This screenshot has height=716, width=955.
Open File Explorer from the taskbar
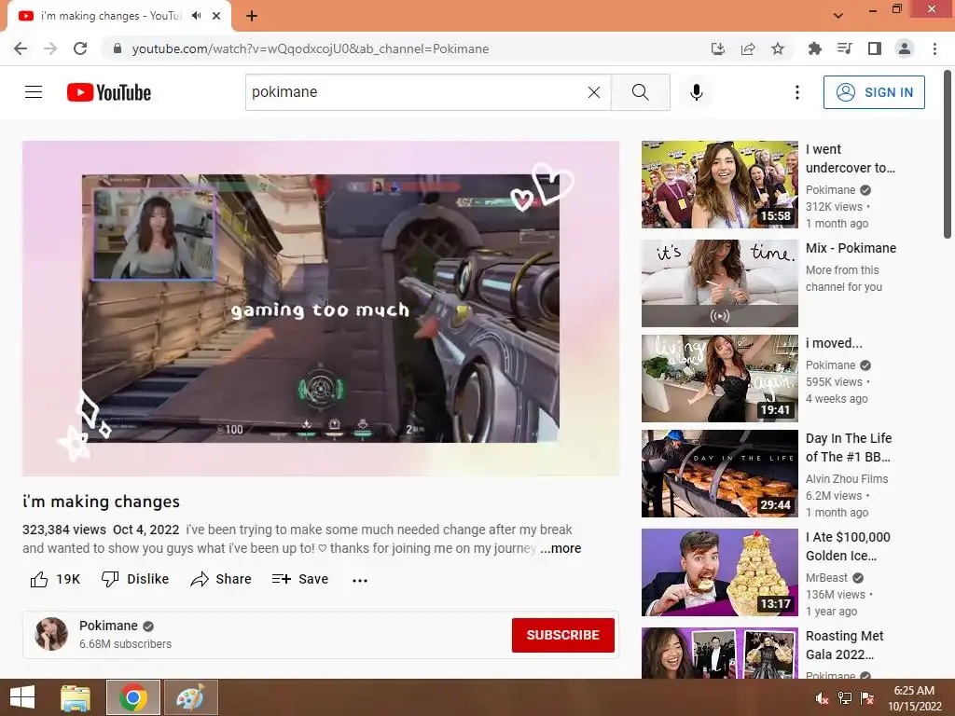76,697
